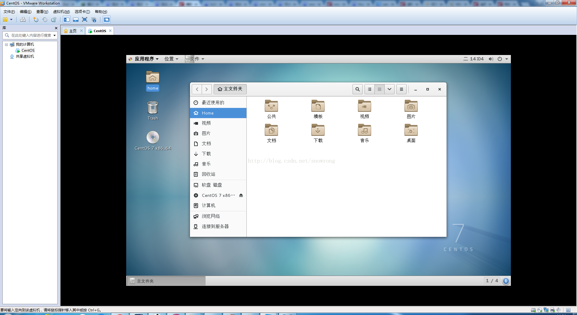The height and width of the screenshot is (315, 577).
Task: Open the library search dropdown arrow
Action: coord(55,35)
